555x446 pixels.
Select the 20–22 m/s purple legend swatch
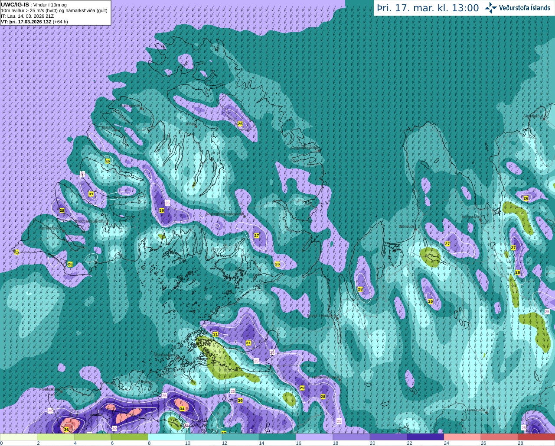coord(388,437)
